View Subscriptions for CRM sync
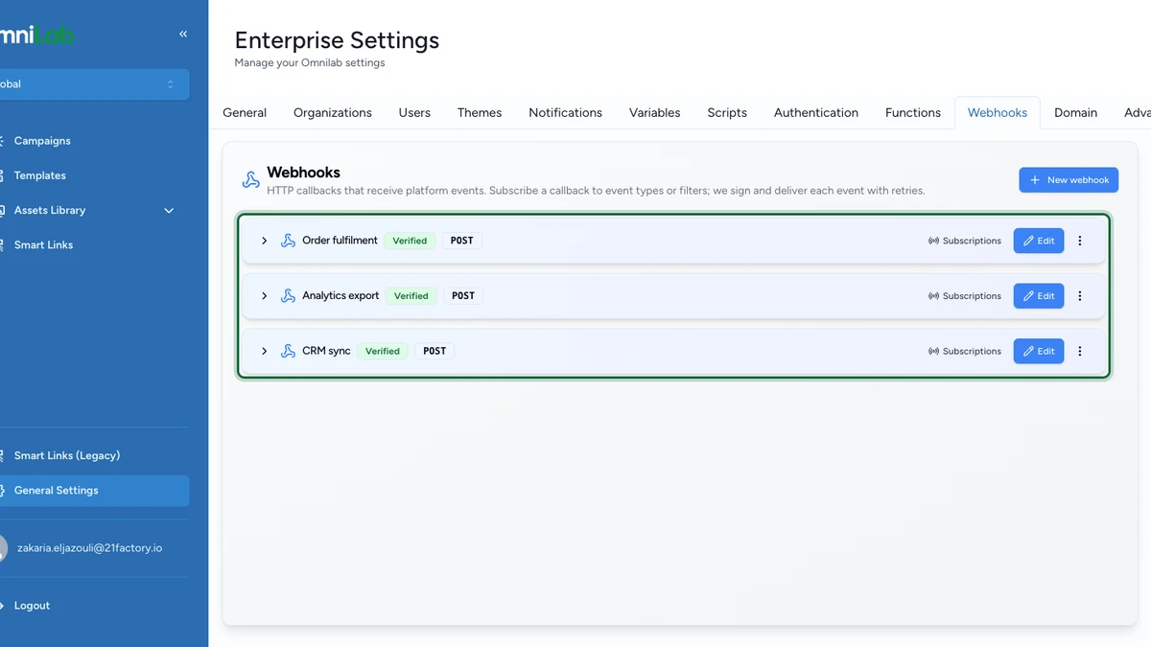This screenshot has width=1151, height=647. pyautogui.click(x=965, y=351)
